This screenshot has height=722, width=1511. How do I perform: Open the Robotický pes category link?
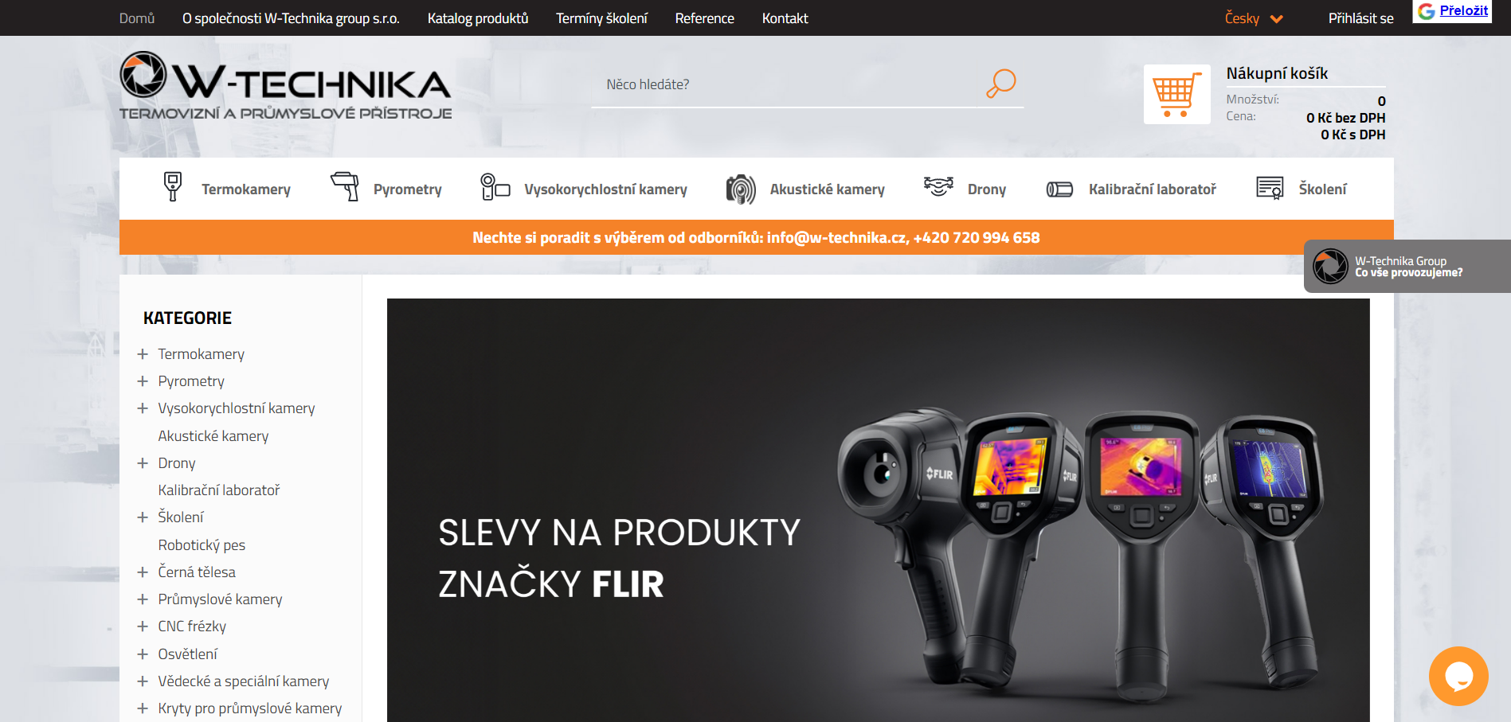202,545
